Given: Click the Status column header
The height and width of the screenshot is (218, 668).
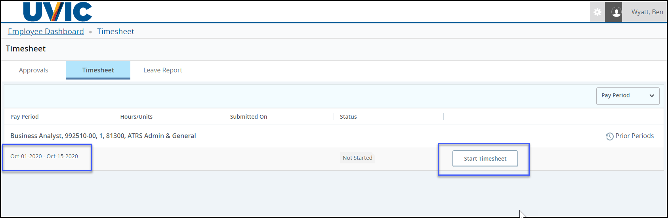Looking at the screenshot, I should click(x=348, y=117).
